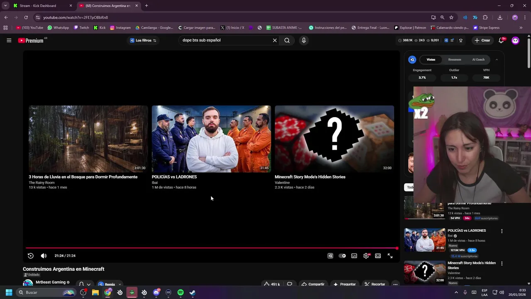Share the video via Compartir
The image size is (531, 299).
click(x=313, y=284)
